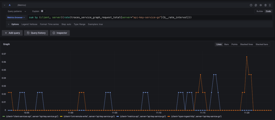Toggle query A visibility eye icon
Image resolution: width=275 pixels, height=120 pixels.
260,5
